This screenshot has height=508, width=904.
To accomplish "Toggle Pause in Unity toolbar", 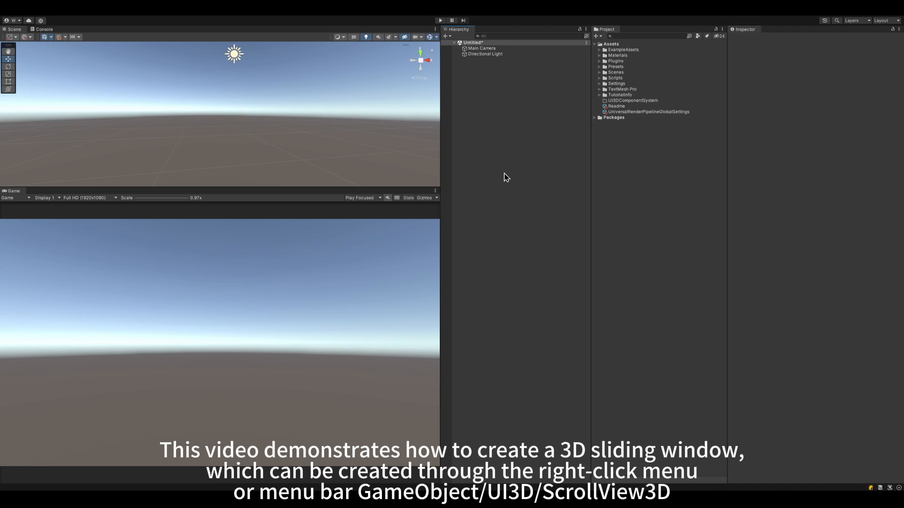I will coord(452,21).
